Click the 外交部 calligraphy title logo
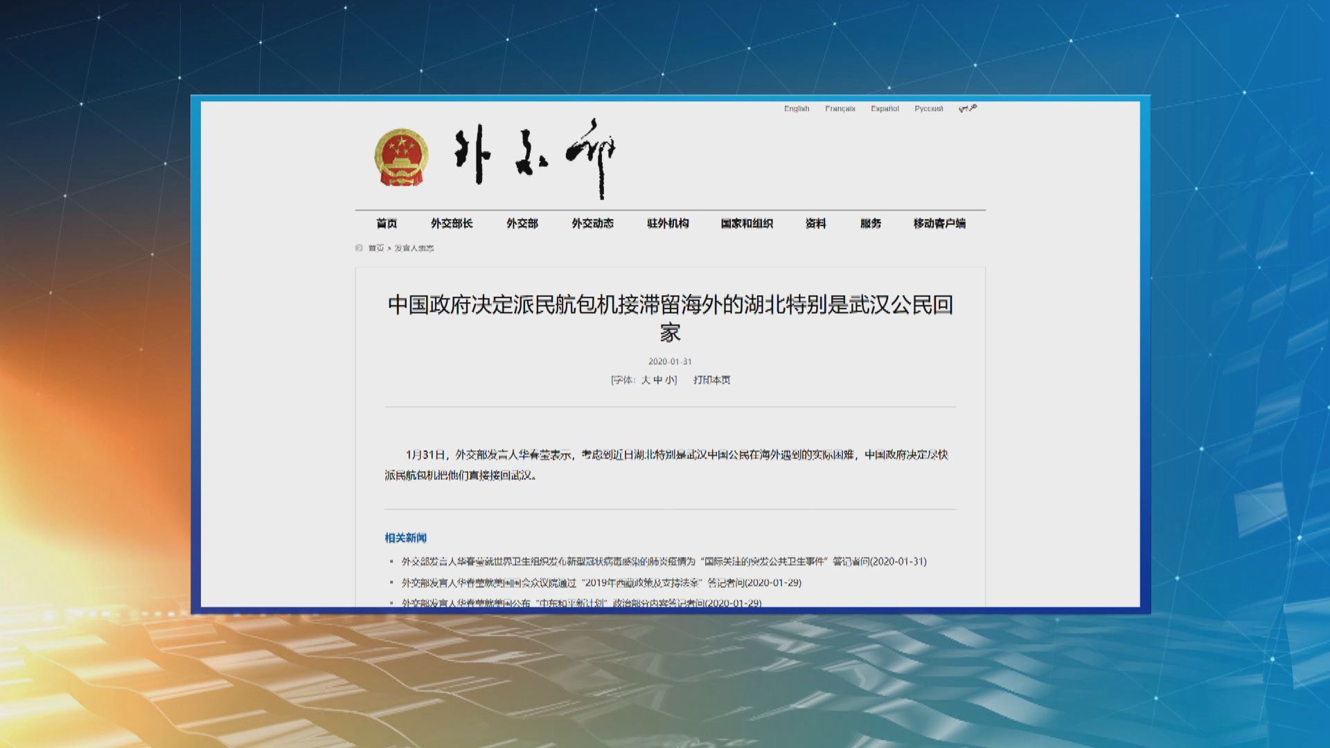Viewport: 1330px width, 748px height. coord(535,157)
